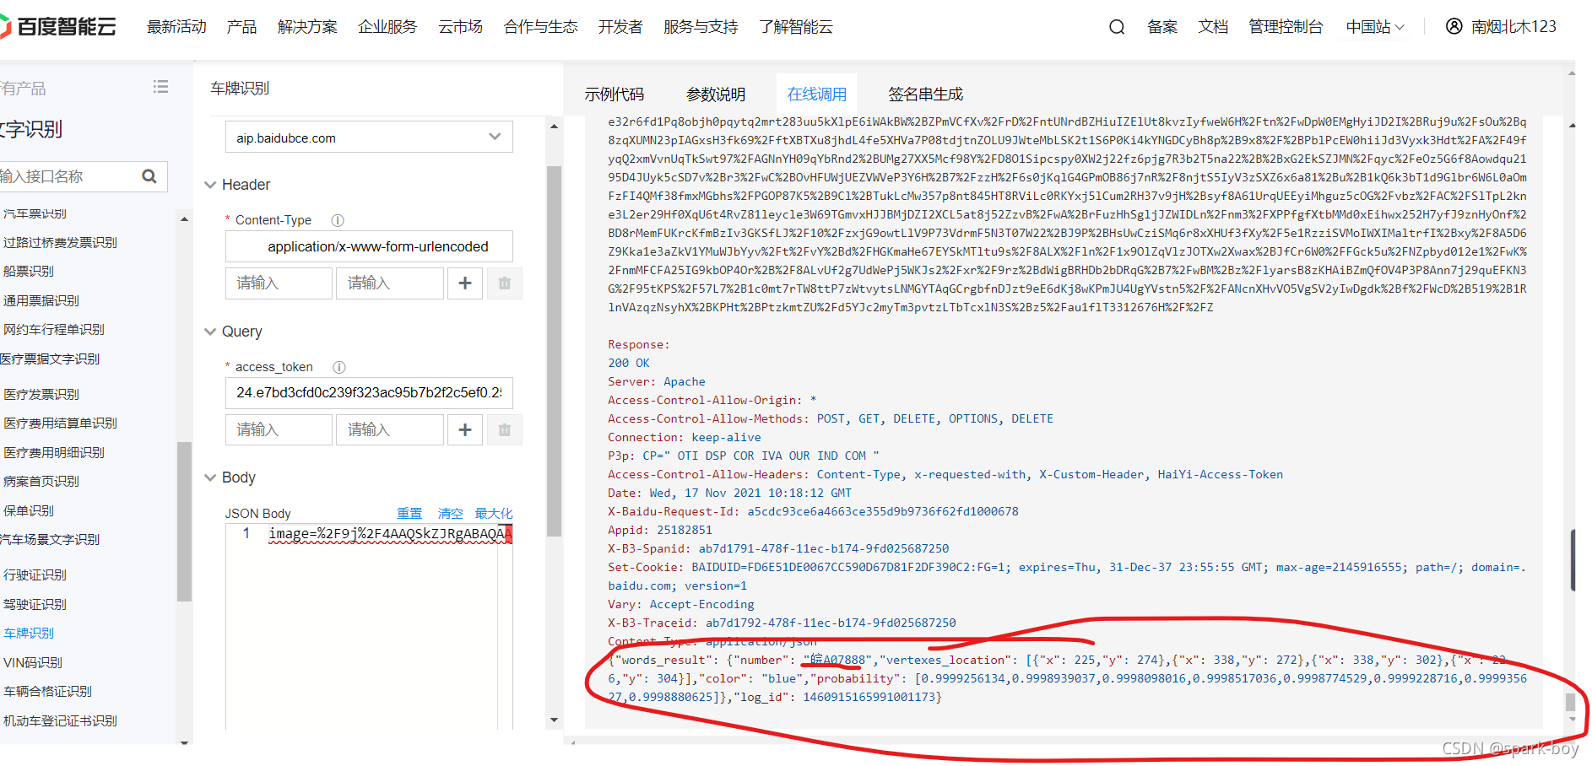Go to 管理控制台

[1286, 27]
